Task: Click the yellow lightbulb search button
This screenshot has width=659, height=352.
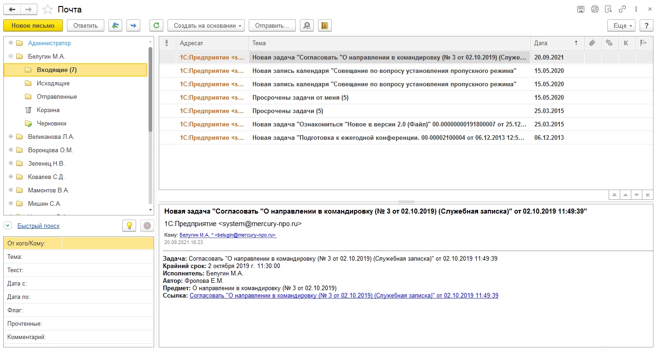Action: pyautogui.click(x=129, y=226)
